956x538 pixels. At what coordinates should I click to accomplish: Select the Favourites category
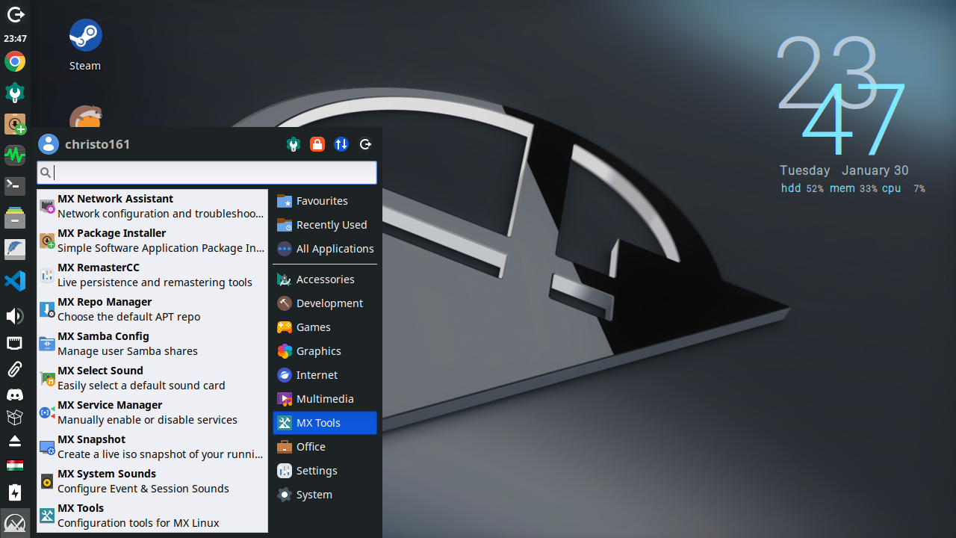325,201
